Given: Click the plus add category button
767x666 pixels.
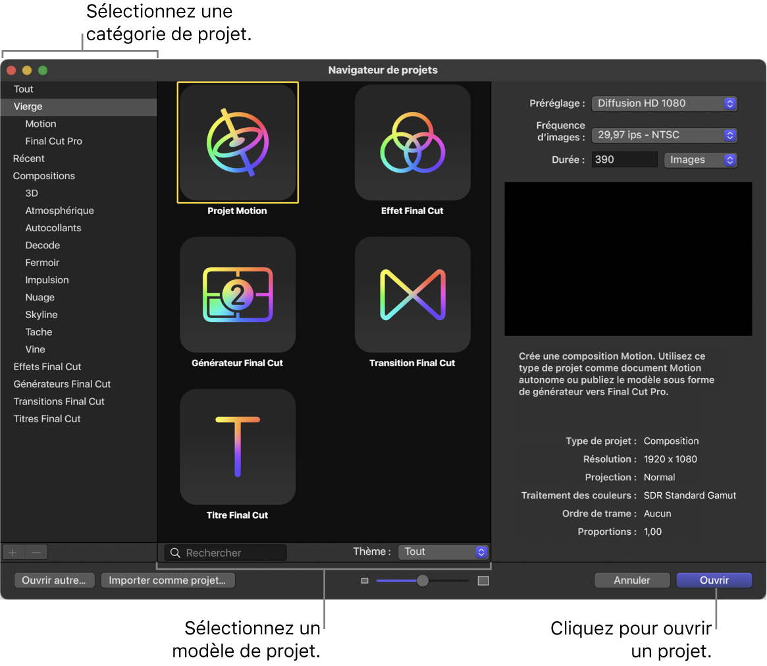Looking at the screenshot, I should coord(13,553).
